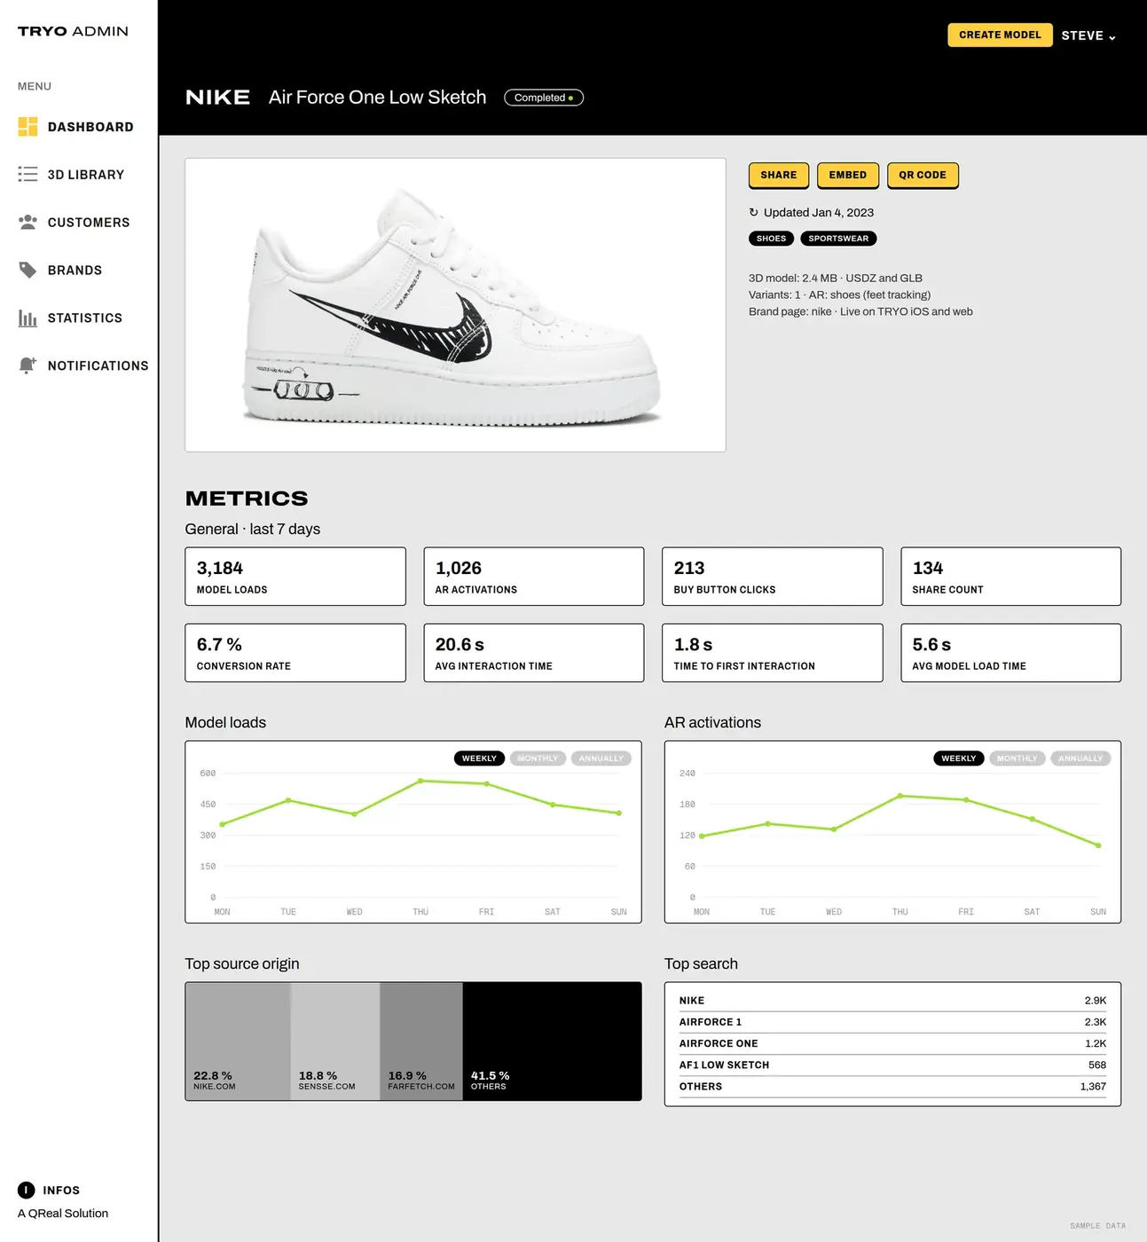Select Weekly in AR activations chart
The width and height of the screenshot is (1147, 1242).
pyautogui.click(x=959, y=759)
